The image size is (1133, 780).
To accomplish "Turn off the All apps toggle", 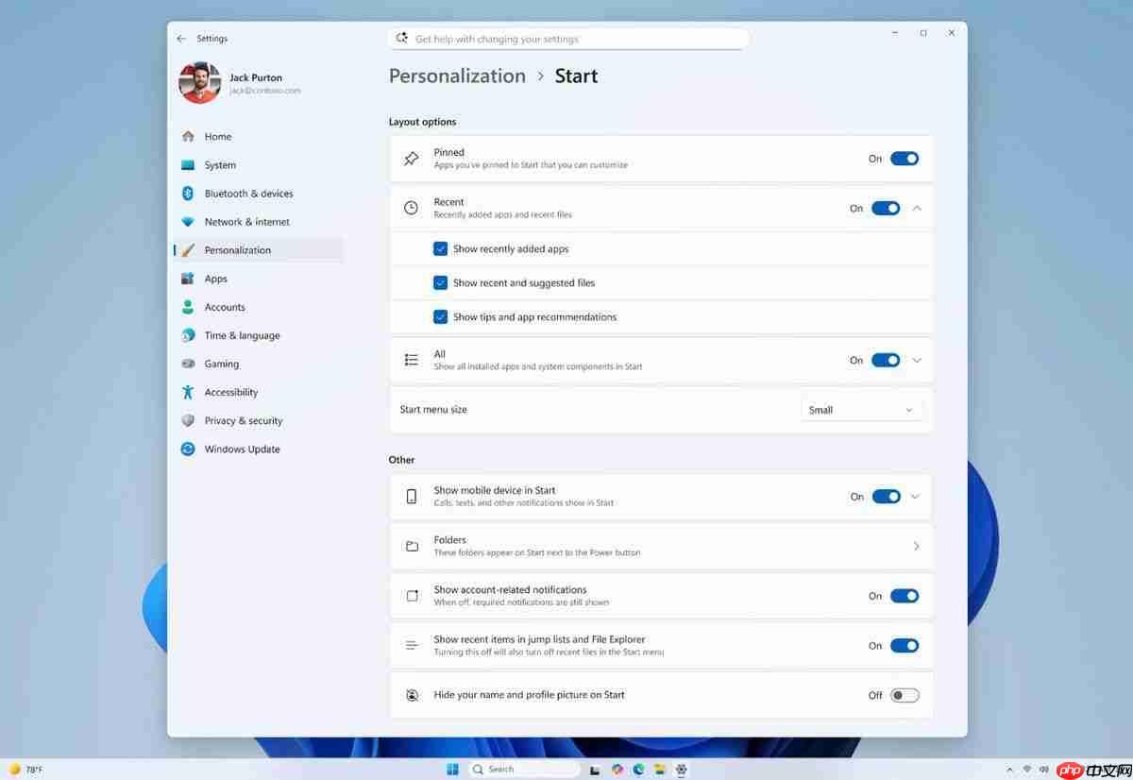I will (886, 360).
